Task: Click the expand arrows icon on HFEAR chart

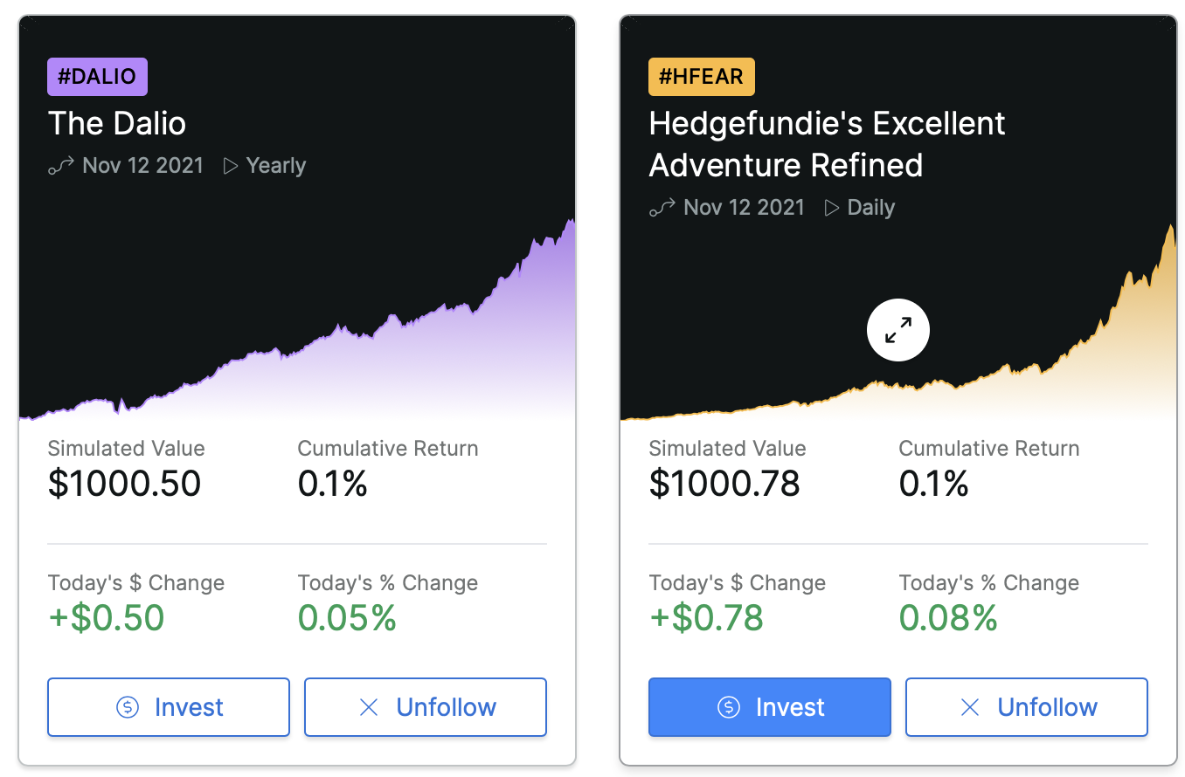Action: (x=897, y=331)
